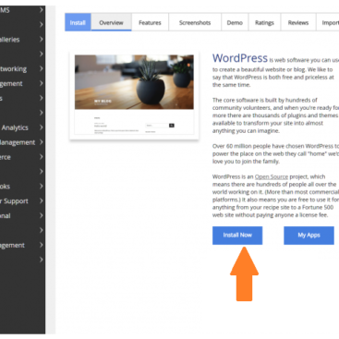View the Screenshots tab
This screenshot has height=339, width=339.
tap(195, 22)
